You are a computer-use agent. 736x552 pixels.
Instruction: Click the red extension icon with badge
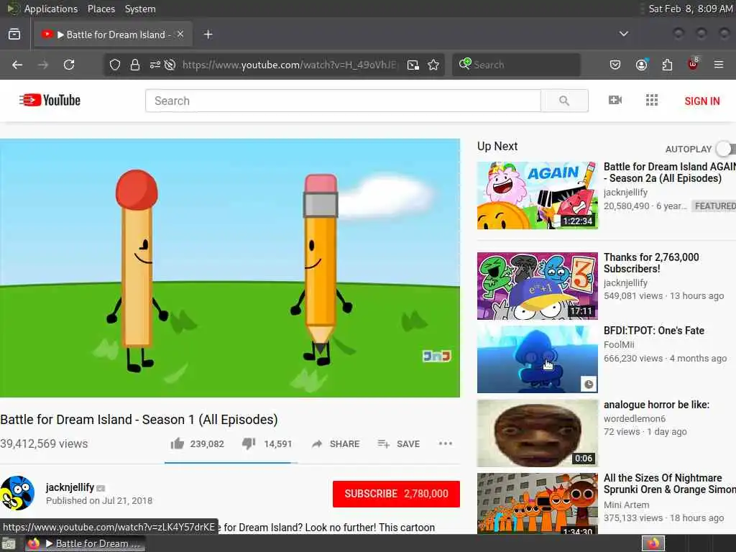[693, 64]
